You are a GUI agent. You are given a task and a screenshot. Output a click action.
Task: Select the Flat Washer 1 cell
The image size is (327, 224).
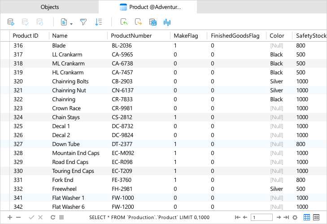pos(68,198)
